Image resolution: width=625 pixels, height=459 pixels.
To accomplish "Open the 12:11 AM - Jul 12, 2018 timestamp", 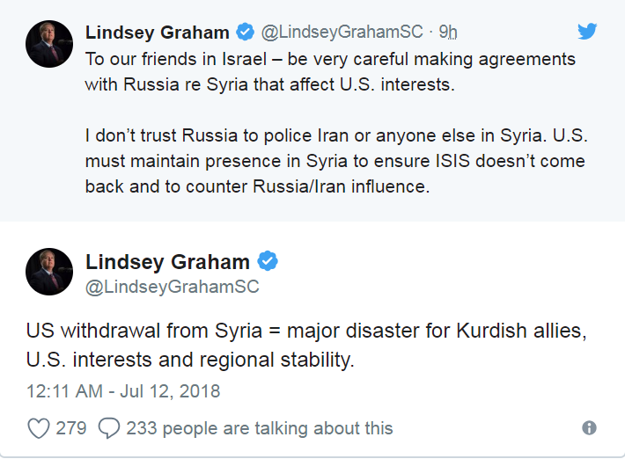I will 123,391.
